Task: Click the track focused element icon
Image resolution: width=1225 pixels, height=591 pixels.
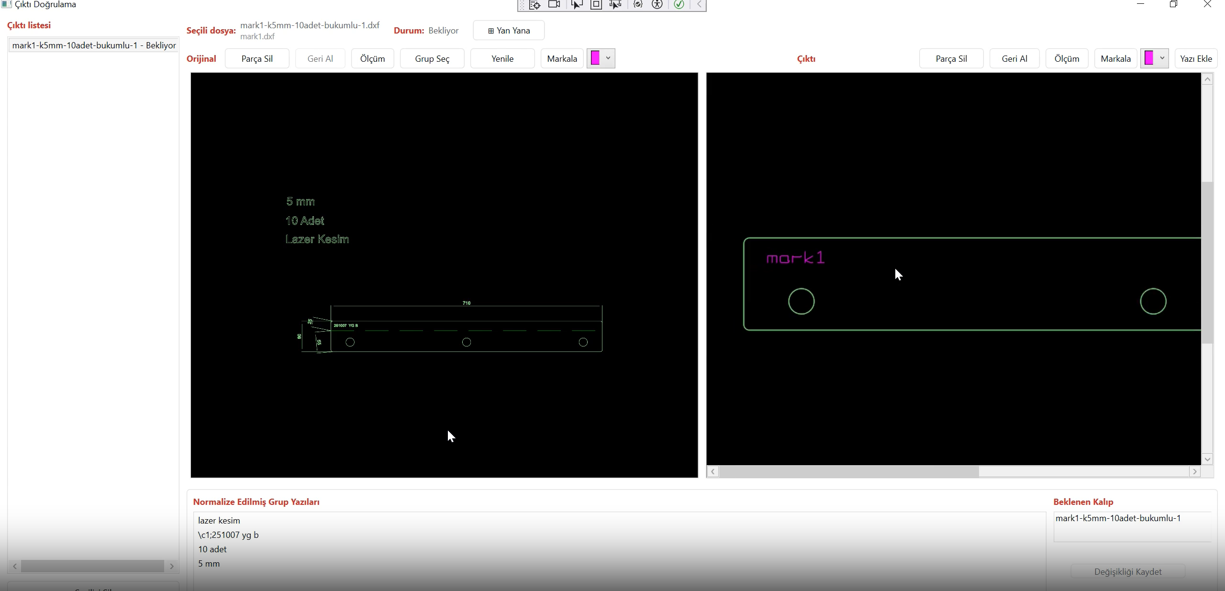Action: tap(615, 5)
